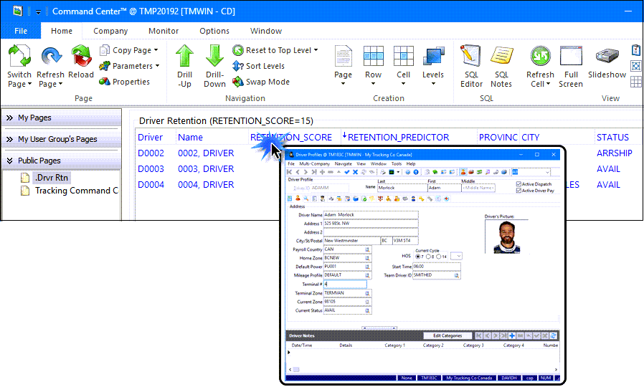Image resolution: width=644 pixels, height=387 pixels.
Task: Switch to Full Screen view
Action: [571, 57]
